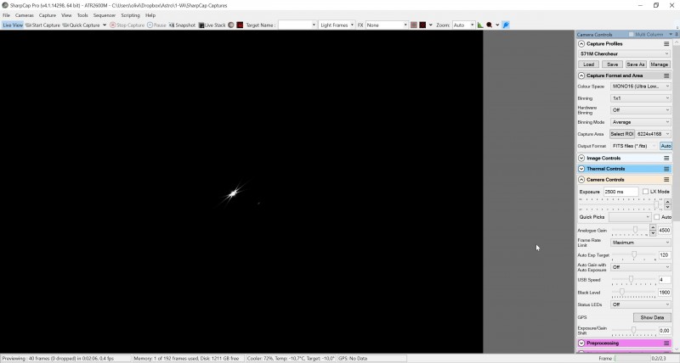Click the Analogue Gain slider

(x=630, y=231)
